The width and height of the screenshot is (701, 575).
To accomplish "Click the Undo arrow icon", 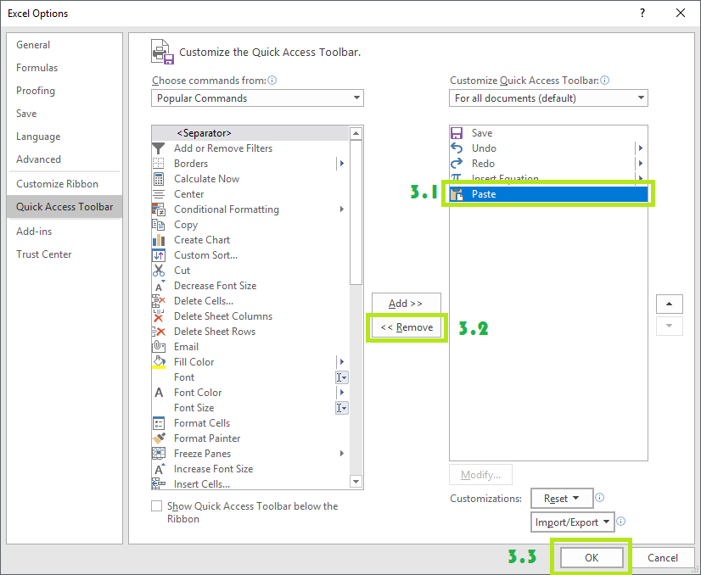I will pyautogui.click(x=457, y=148).
